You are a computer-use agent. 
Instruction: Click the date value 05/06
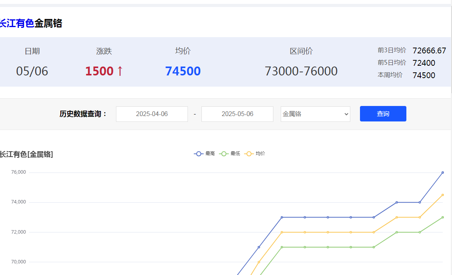click(32, 71)
